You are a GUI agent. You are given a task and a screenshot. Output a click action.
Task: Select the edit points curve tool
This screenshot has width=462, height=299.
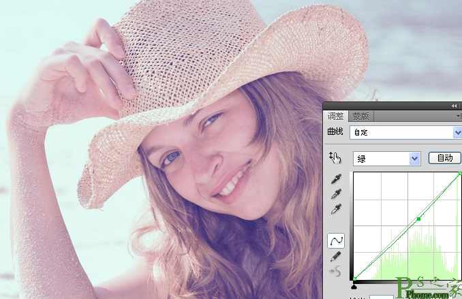(336, 240)
